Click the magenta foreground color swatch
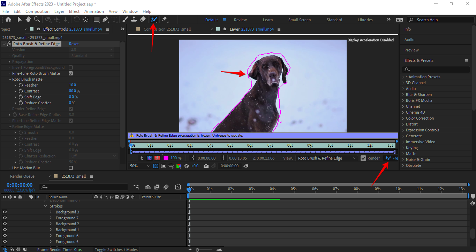The width and height of the screenshot is (476, 252). point(166,158)
